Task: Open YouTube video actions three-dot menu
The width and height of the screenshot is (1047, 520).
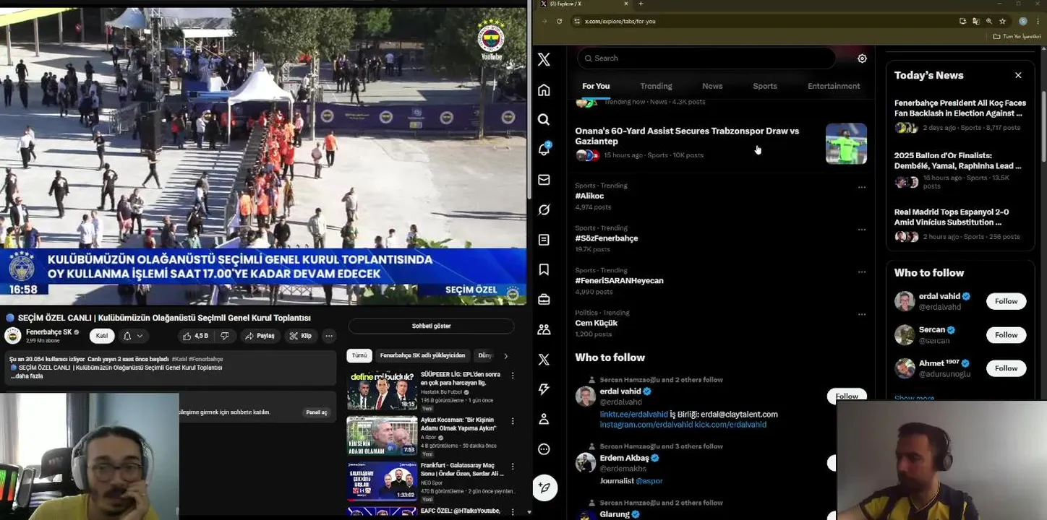Action: click(329, 336)
